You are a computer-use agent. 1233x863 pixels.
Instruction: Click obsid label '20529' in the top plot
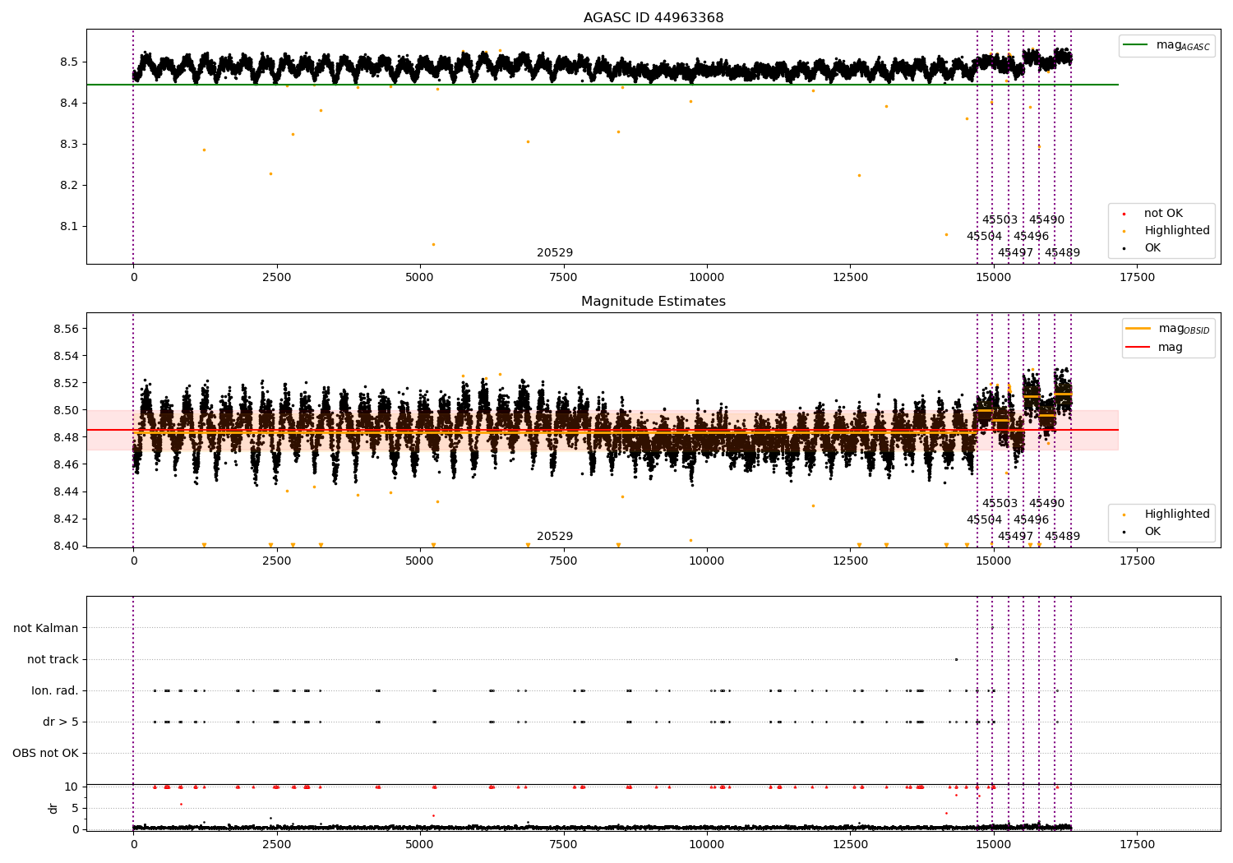point(555,252)
